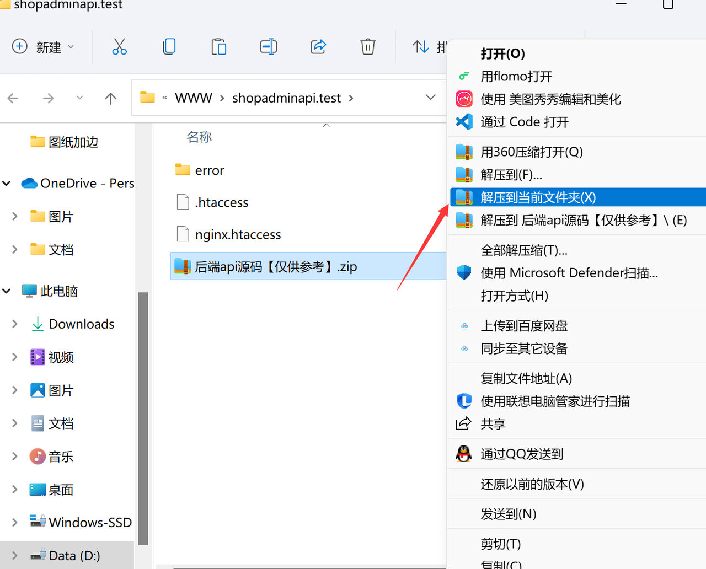Open 桌面 desktop in navigation pane
Screen dimensions: 706x569
(52, 490)
